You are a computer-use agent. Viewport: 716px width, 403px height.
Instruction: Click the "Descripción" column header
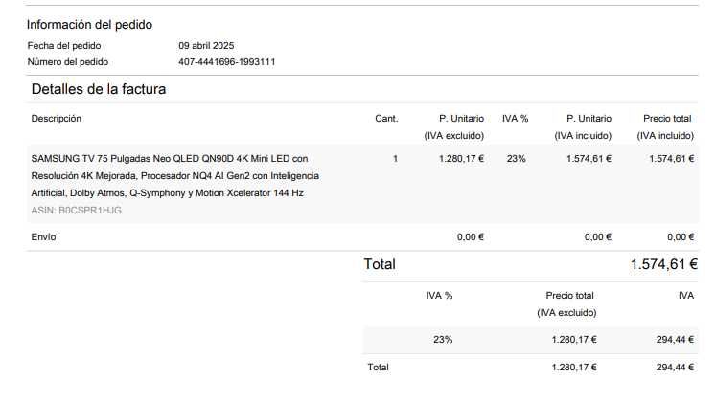pos(57,119)
